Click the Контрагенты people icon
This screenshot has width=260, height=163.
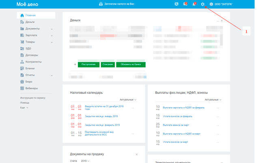click(x=22, y=62)
